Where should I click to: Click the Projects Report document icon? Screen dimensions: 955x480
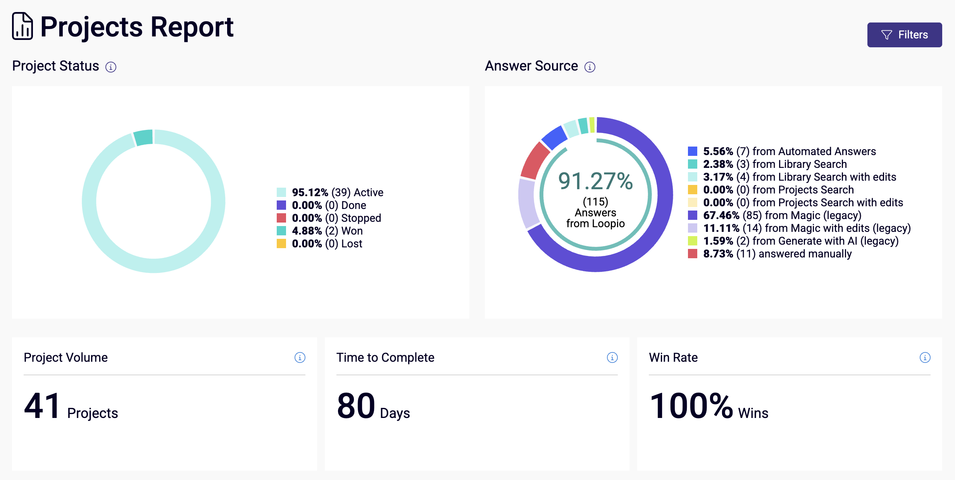tap(22, 26)
